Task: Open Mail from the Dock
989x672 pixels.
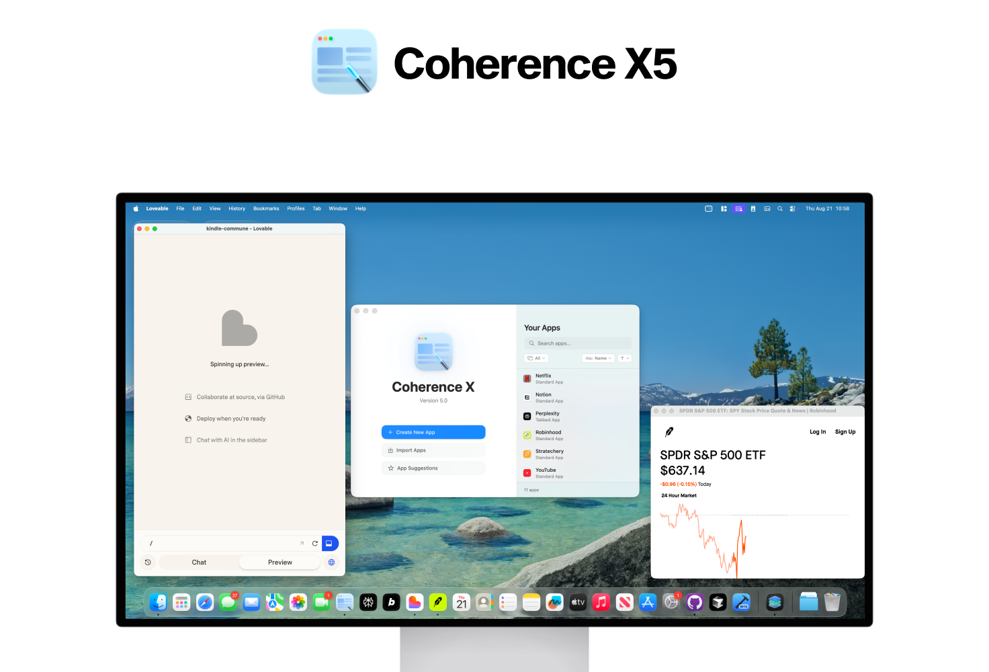Action: [251, 603]
